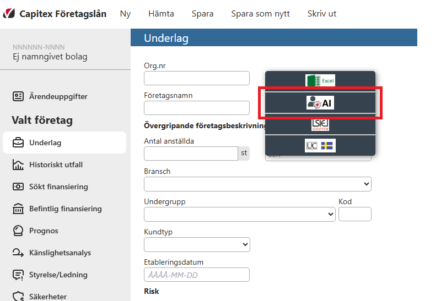Choose the SIE Gruppen import icon

coord(320,124)
